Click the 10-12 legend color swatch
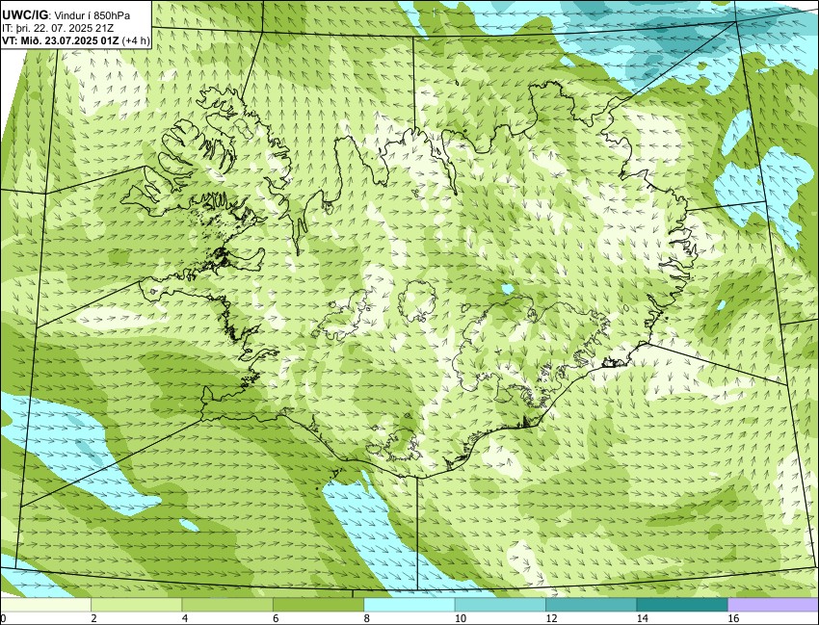Image resolution: width=819 pixels, height=625 pixels. pos(500,605)
